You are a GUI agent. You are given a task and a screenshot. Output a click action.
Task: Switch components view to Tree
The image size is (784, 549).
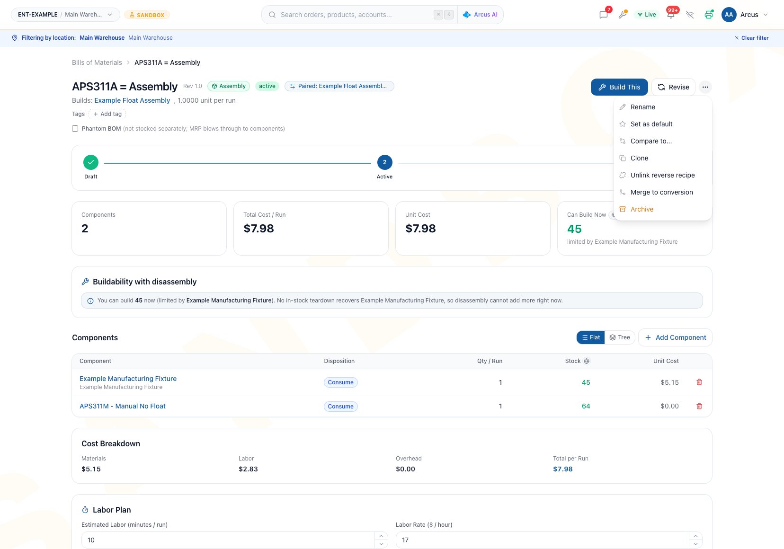pyautogui.click(x=620, y=337)
